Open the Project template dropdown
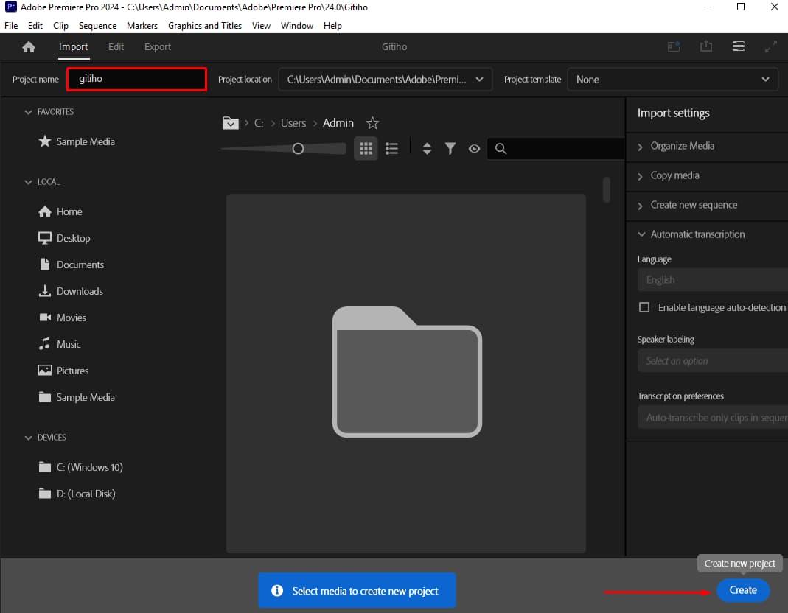The height and width of the screenshot is (613, 788). pos(764,79)
